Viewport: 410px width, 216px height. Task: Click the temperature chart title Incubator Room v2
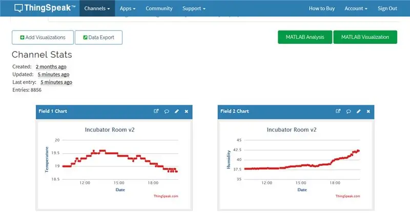(110, 130)
